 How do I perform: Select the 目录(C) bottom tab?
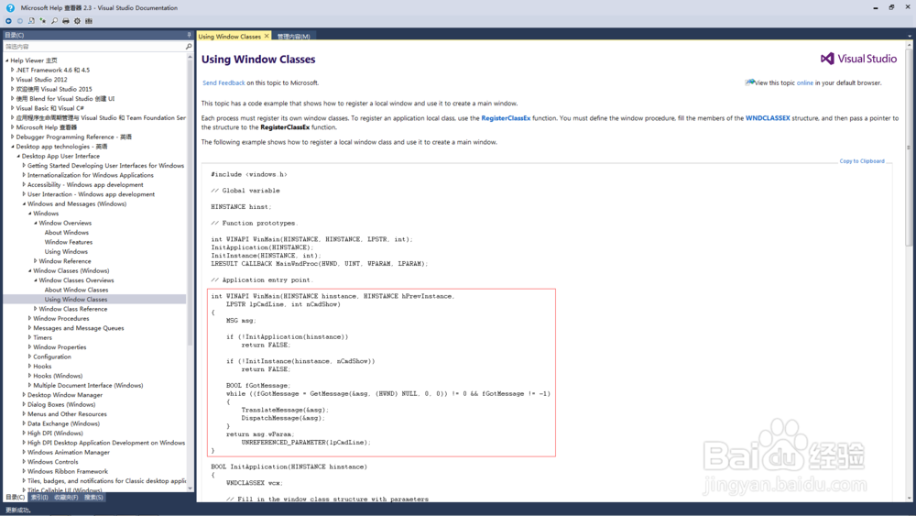[16, 498]
